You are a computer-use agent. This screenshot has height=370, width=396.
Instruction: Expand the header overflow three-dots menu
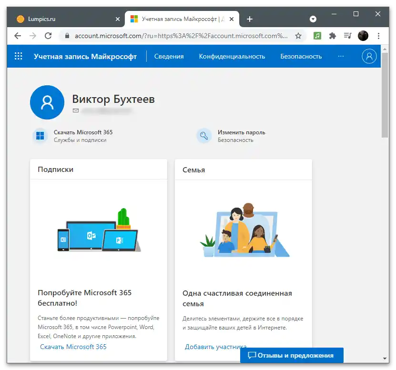tap(341, 56)
